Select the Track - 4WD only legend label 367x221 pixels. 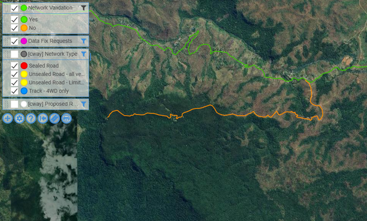(49, 91)
